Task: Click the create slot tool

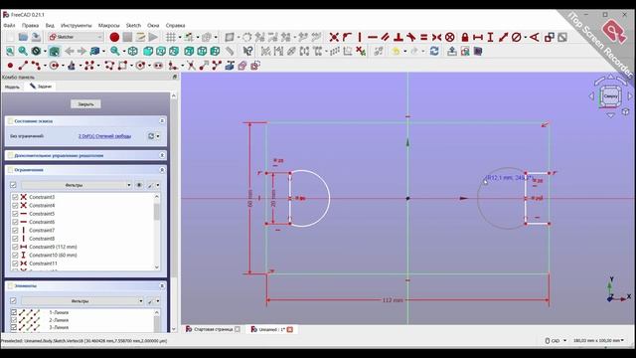Action: pyautogui.click(x=158, y=66)
